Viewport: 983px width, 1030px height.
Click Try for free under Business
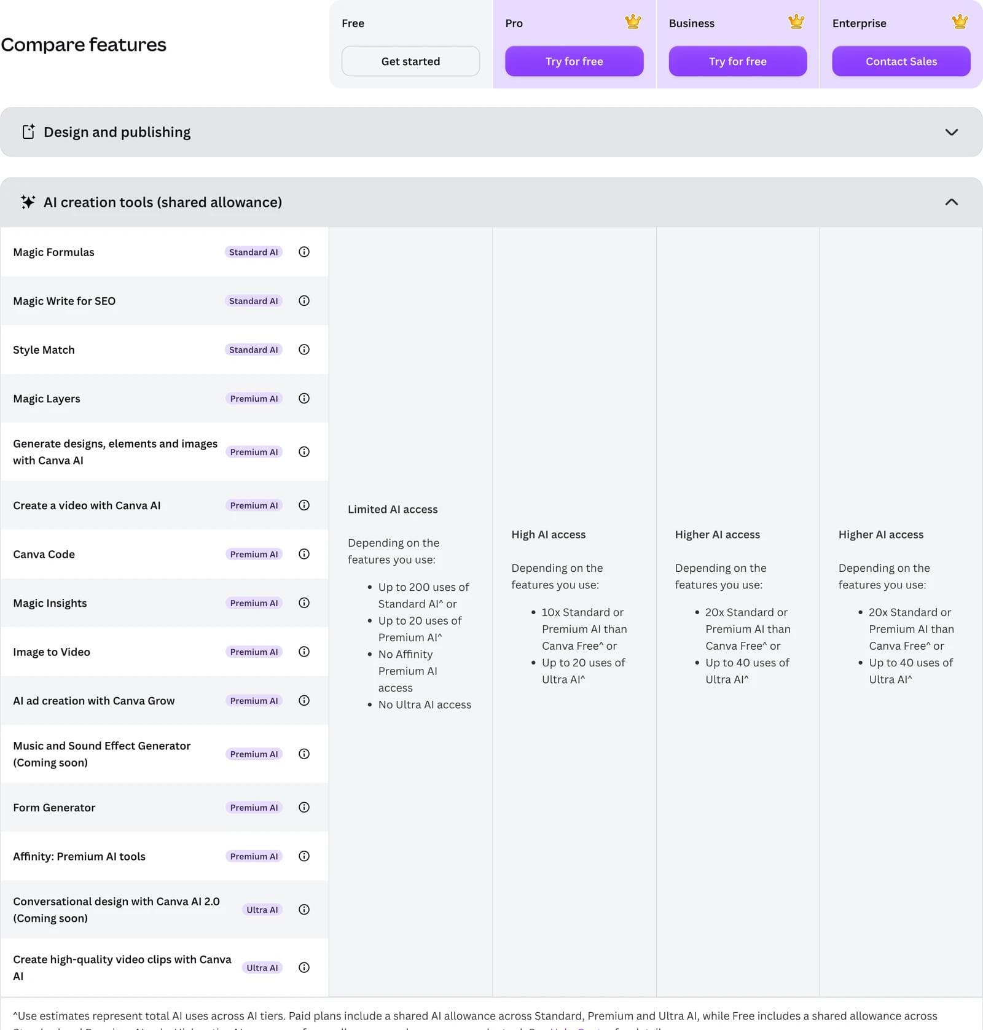point(737,61)
